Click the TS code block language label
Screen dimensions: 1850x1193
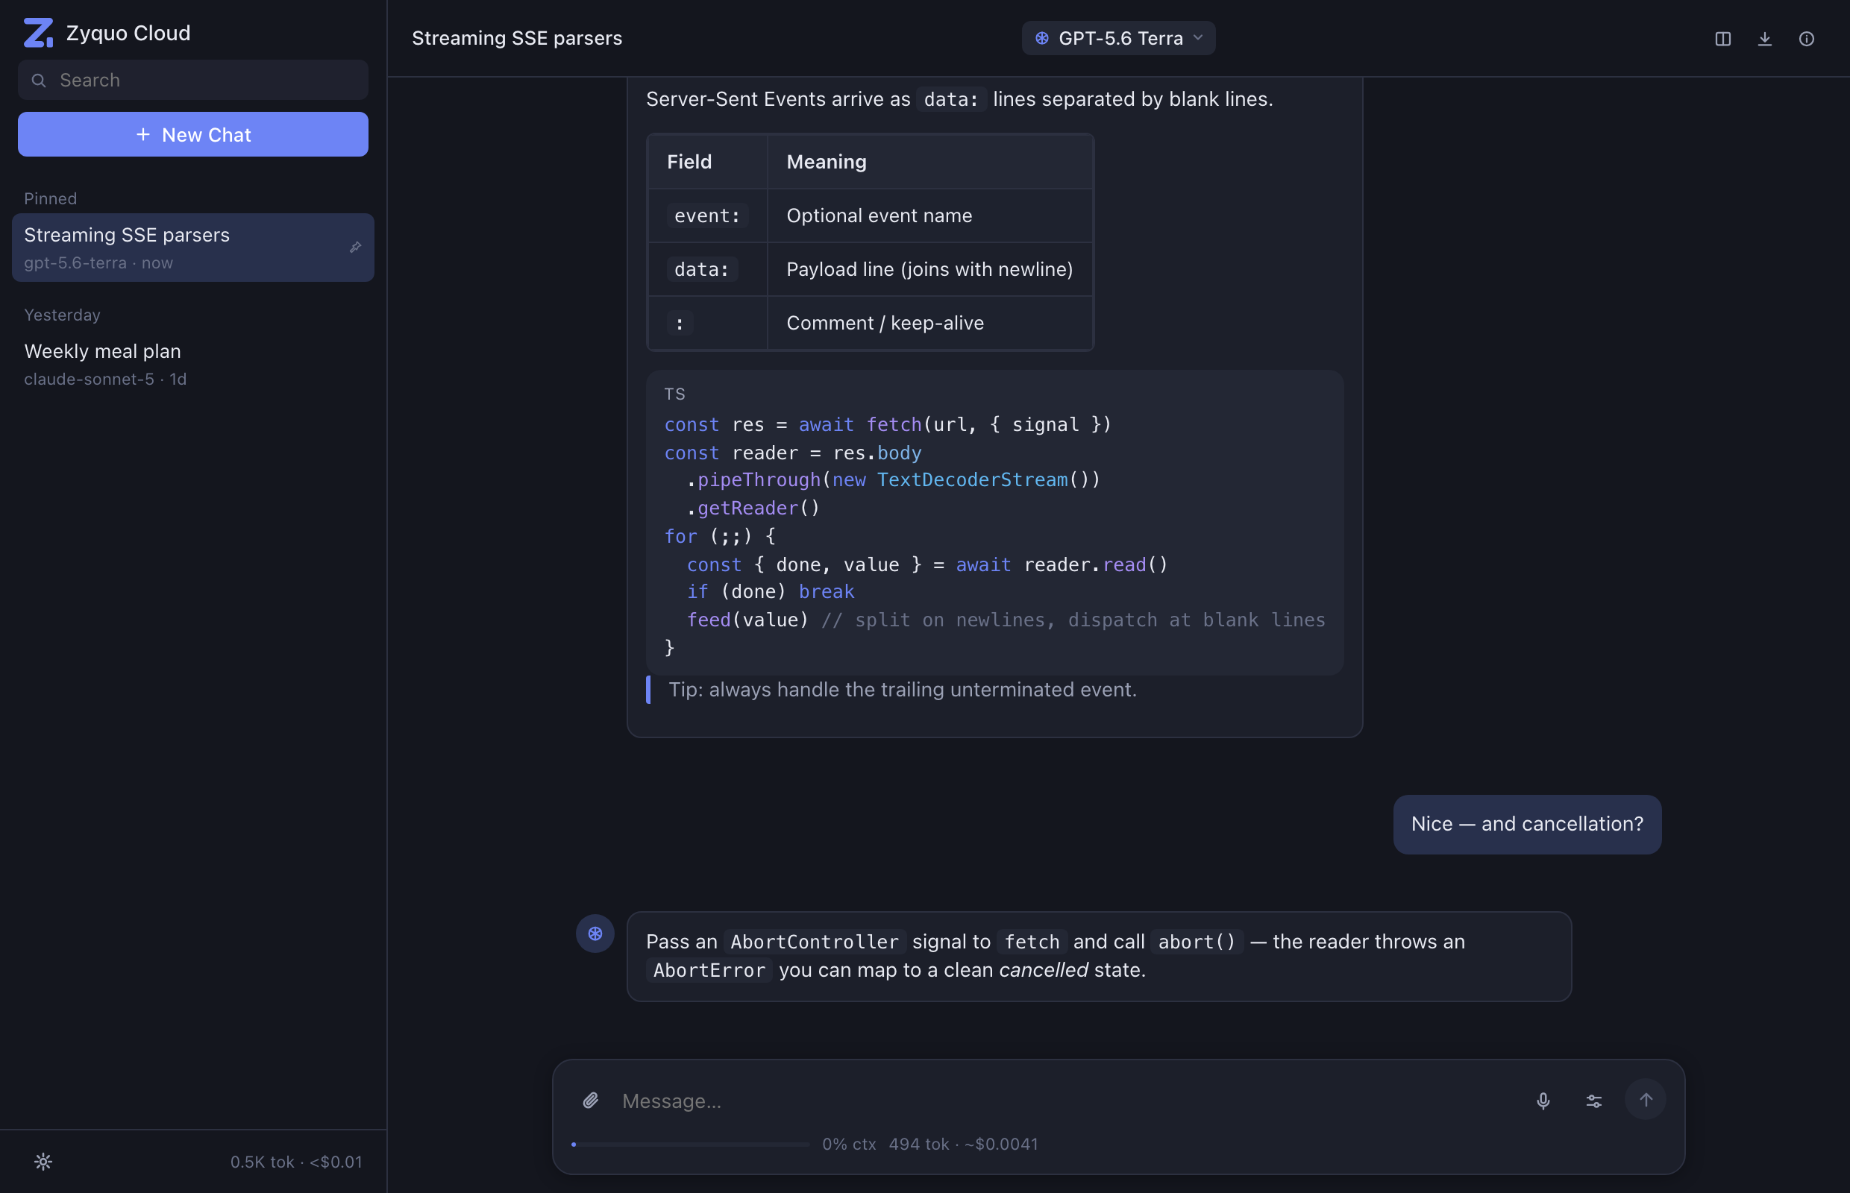(x=674, y=394)
